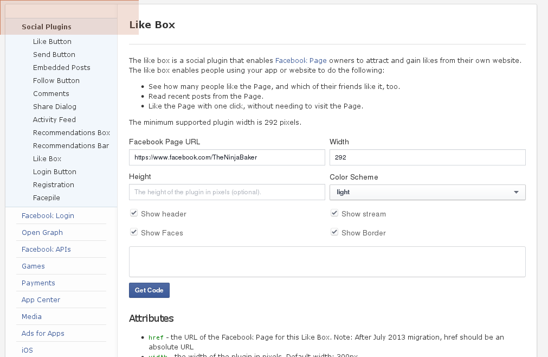Open App Center link
This screenshot has height=357, width=548.
(41, 299)
